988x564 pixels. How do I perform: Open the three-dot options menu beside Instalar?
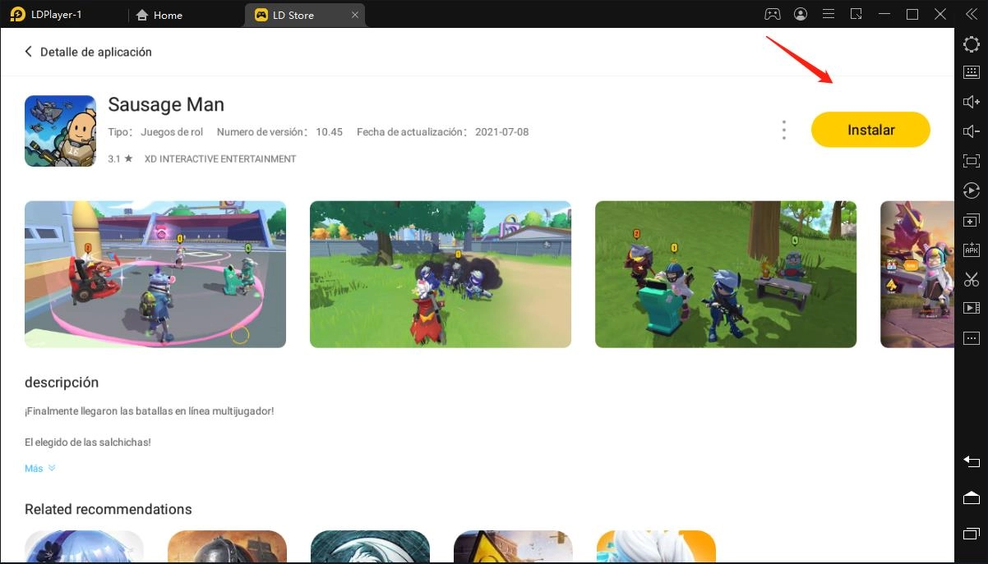(784, 130)
